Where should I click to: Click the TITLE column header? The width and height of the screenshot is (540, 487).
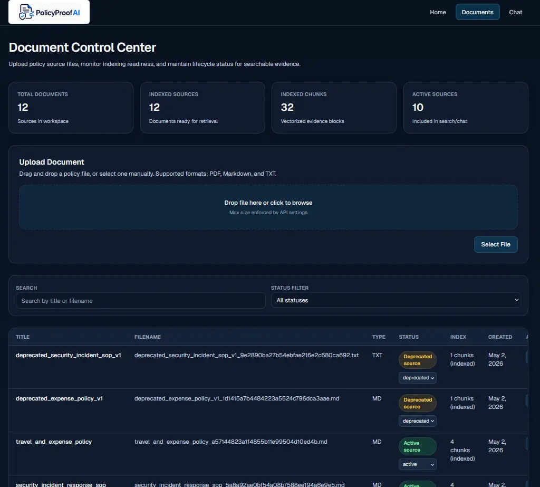coord(23,337)
